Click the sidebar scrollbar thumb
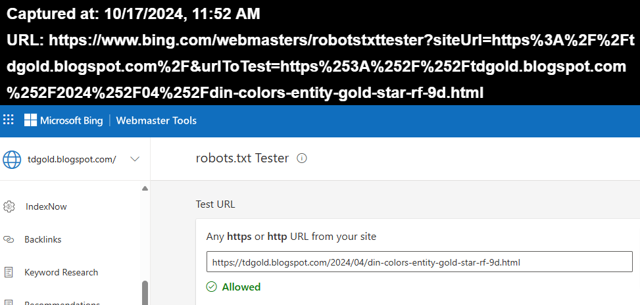The width and height of the screenshot is (640, 305). (145, 293)
